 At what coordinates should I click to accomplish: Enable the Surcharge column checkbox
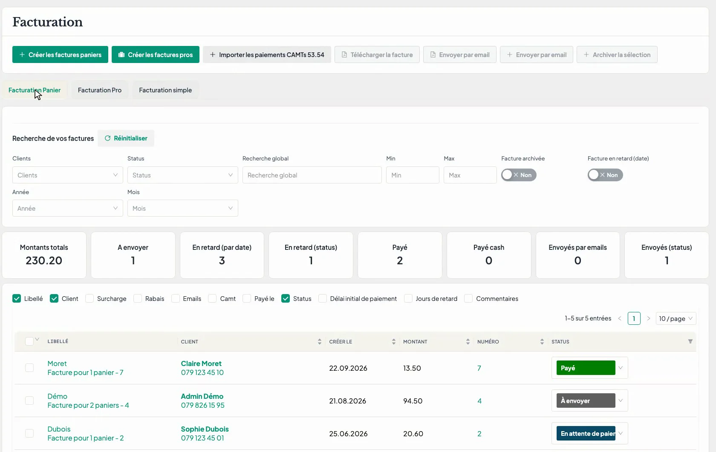89,299
